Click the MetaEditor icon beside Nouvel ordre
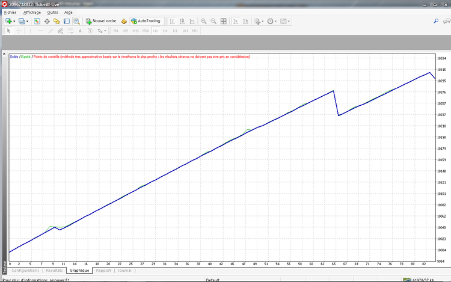 tap(124, 21)
